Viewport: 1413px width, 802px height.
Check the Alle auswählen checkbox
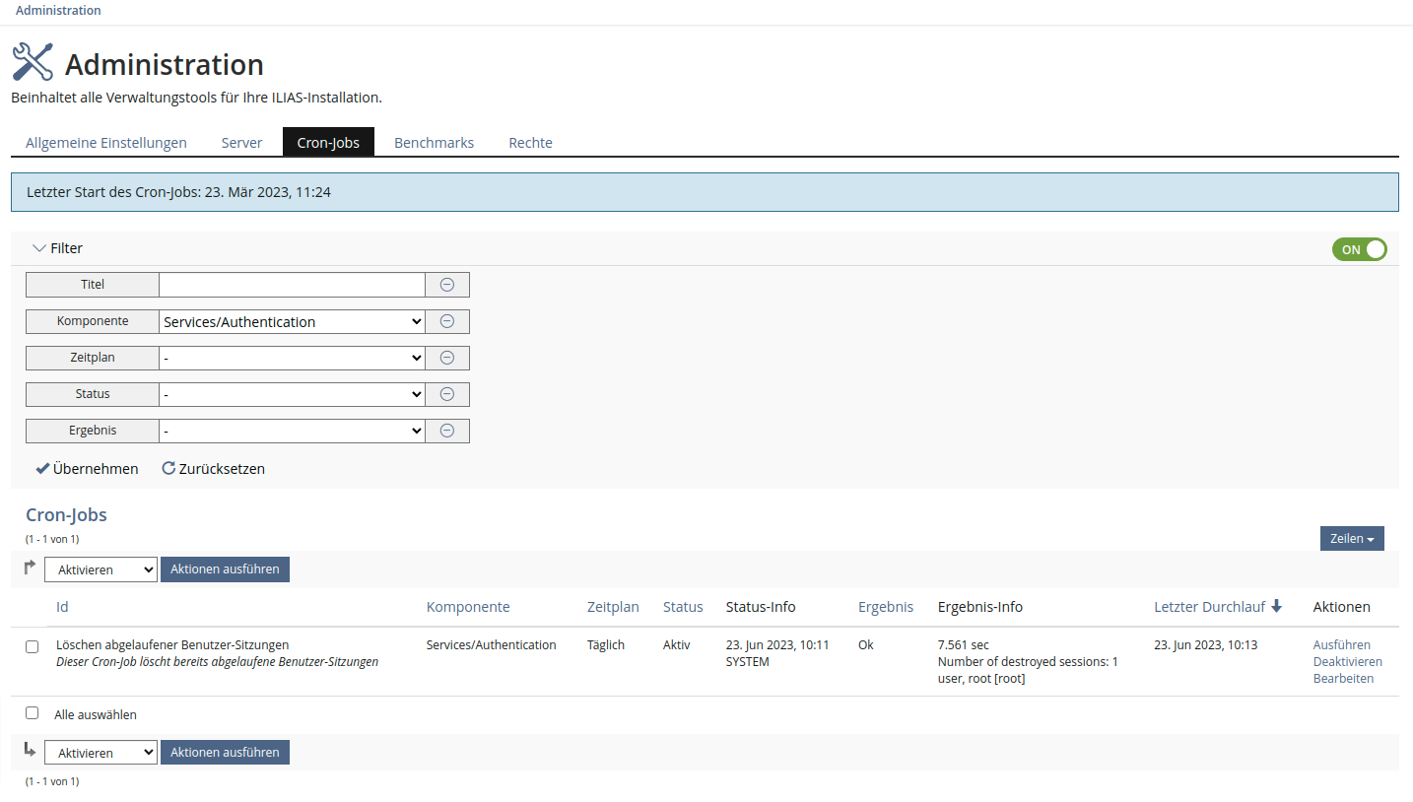[32, 713]
